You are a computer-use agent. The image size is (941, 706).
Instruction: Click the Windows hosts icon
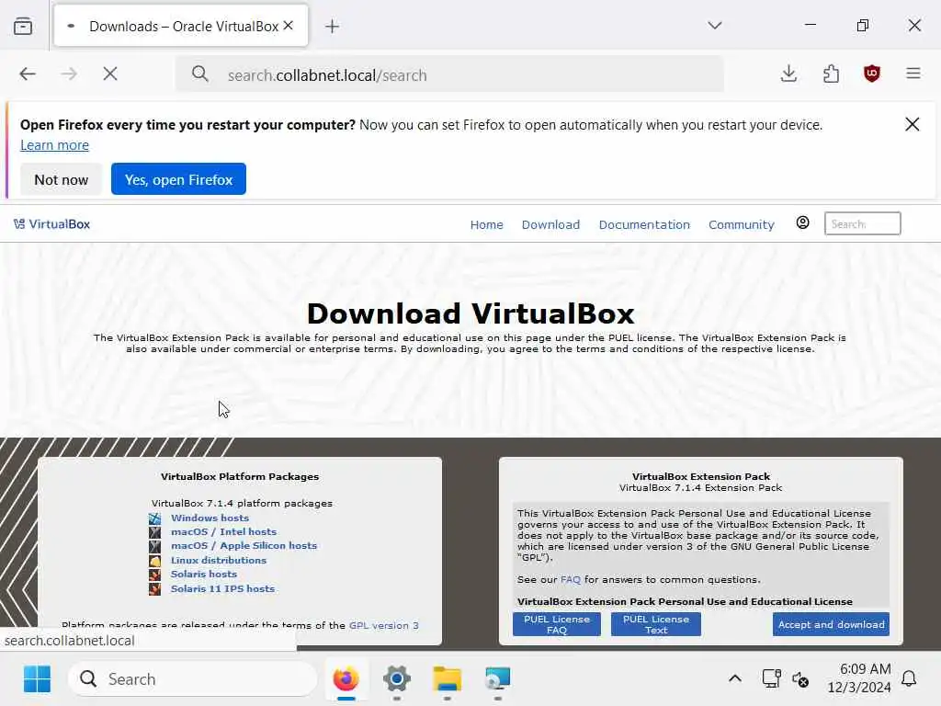tap(154, 518)
